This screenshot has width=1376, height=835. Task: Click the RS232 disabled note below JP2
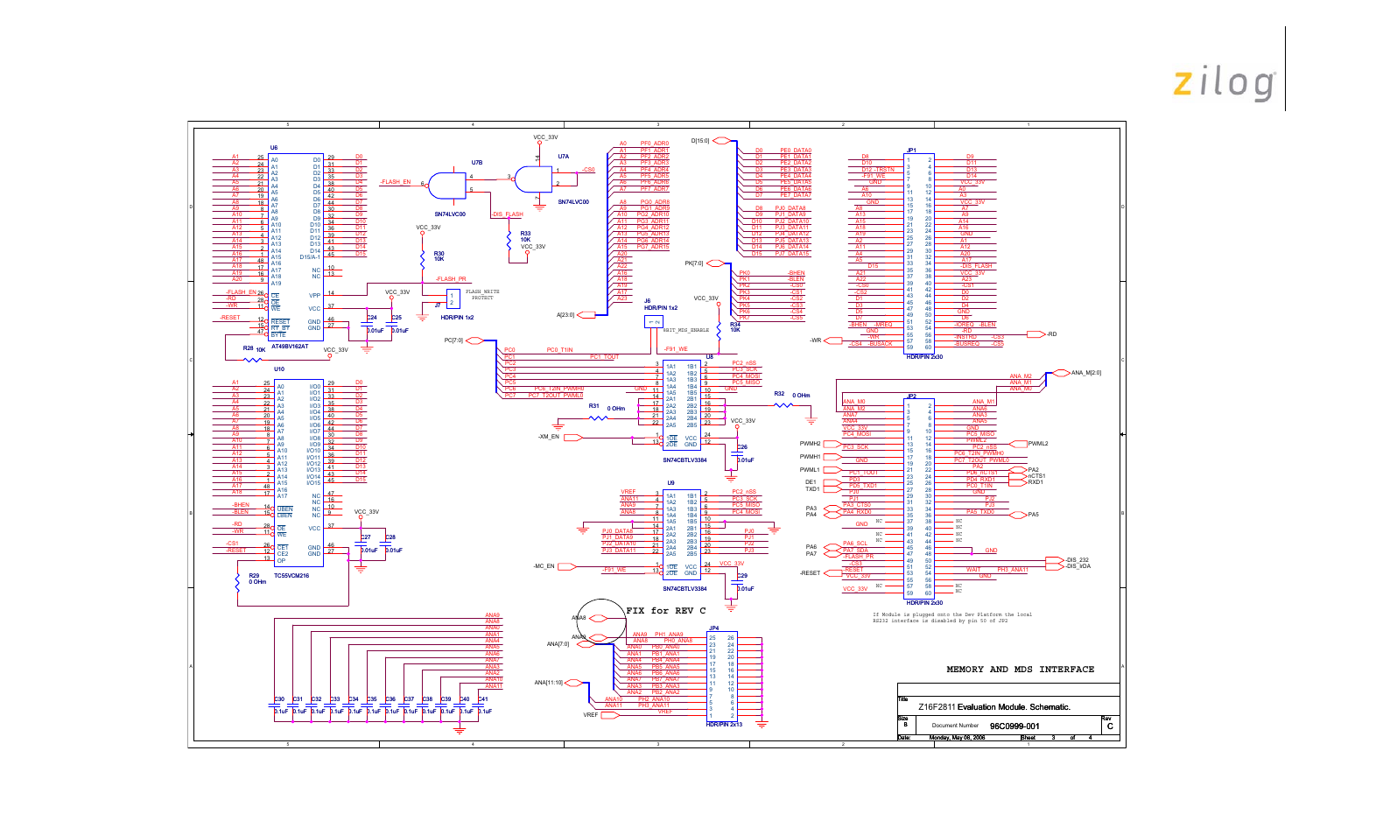tap(952, 617)
